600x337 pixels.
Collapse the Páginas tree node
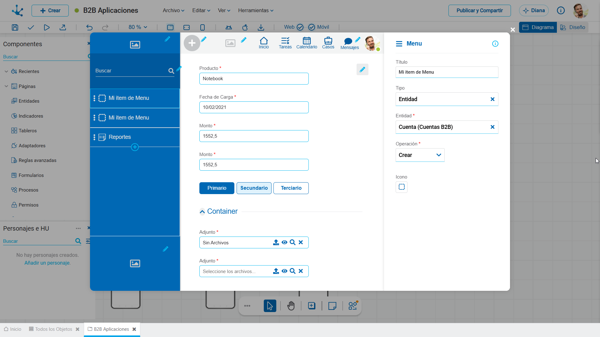(x=6, y=86)
